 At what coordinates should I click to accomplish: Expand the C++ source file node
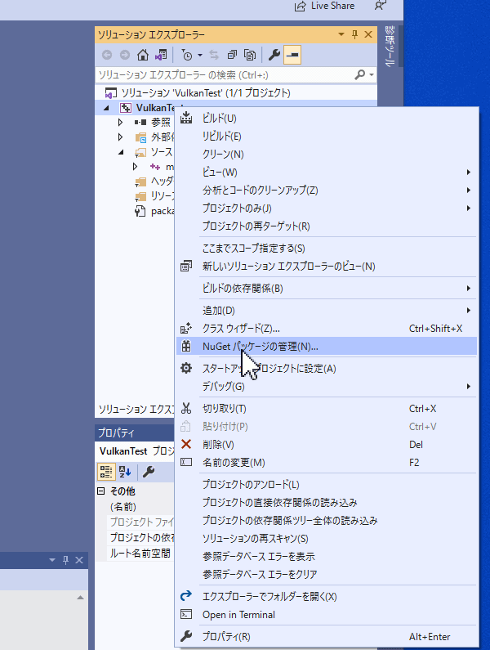click(x=135, y=167)
